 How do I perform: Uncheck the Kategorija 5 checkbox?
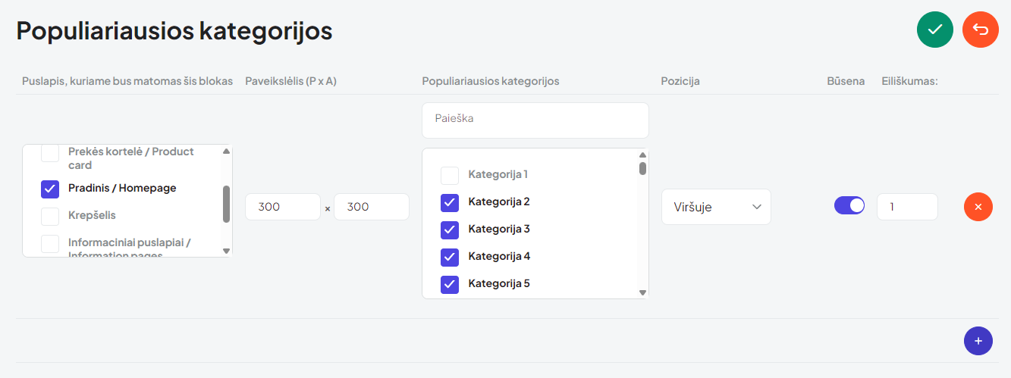pos(450,284)
